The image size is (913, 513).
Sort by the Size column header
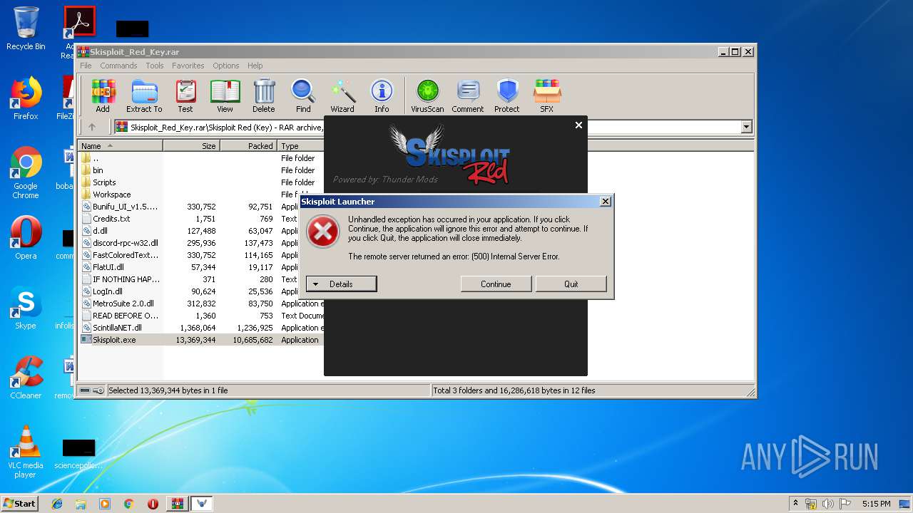191,146
